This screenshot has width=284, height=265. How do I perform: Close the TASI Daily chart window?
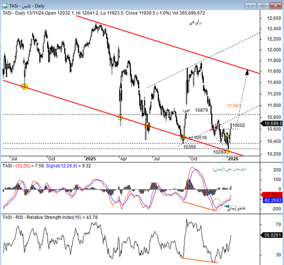pyautogui.click(x=276, y=6)
